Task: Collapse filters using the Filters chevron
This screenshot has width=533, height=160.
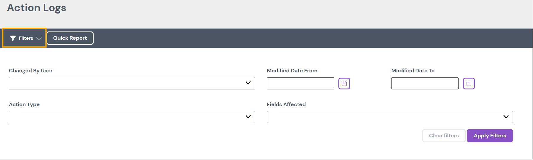Action: pos(39,38)
